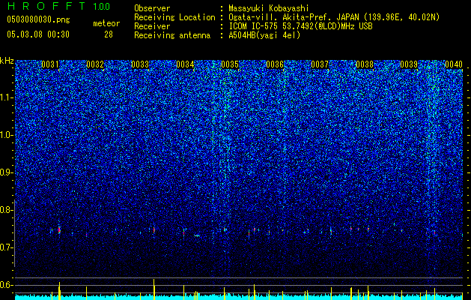The width and height of the screenshot is (471, 300).
Task: Click the time marker 0035
Action: (x=230, y=64)
